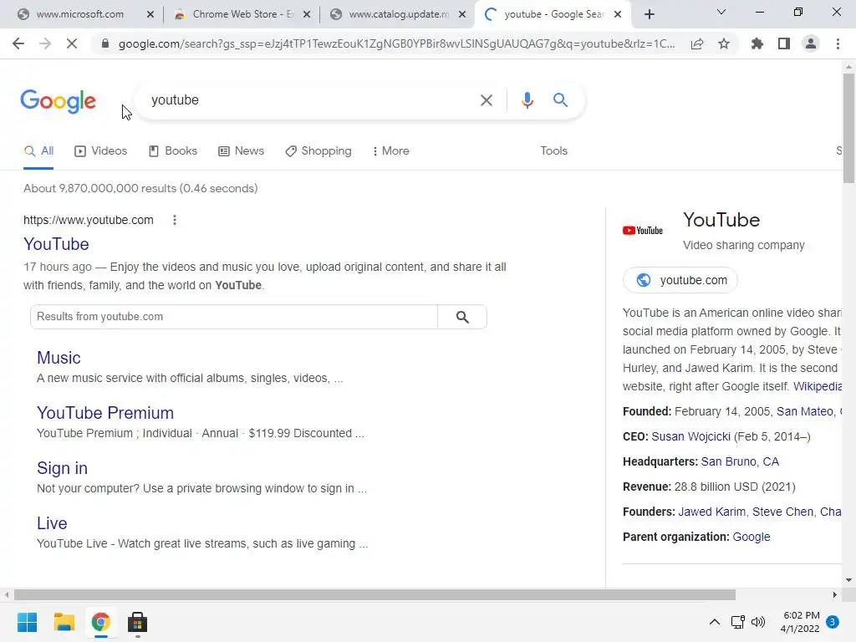The height and width of the screenshot is (642, 856).
Task: Open the taskbar clock and date
Action: tap(800, 622)
